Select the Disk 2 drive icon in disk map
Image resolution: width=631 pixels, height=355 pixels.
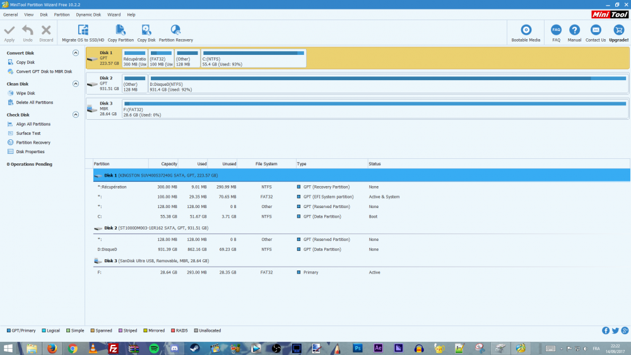tap(92, 84)
